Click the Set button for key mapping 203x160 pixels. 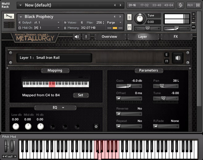coord(81,95)
